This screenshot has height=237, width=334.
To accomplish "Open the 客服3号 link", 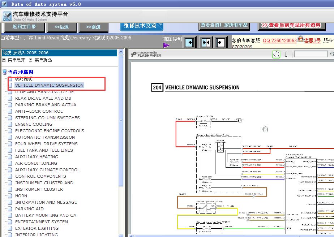I will 312,40.
